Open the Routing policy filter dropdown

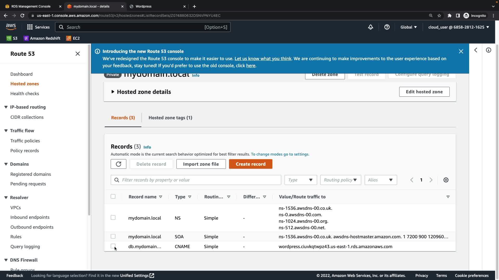pyautogui.click(x=340, y=180)
